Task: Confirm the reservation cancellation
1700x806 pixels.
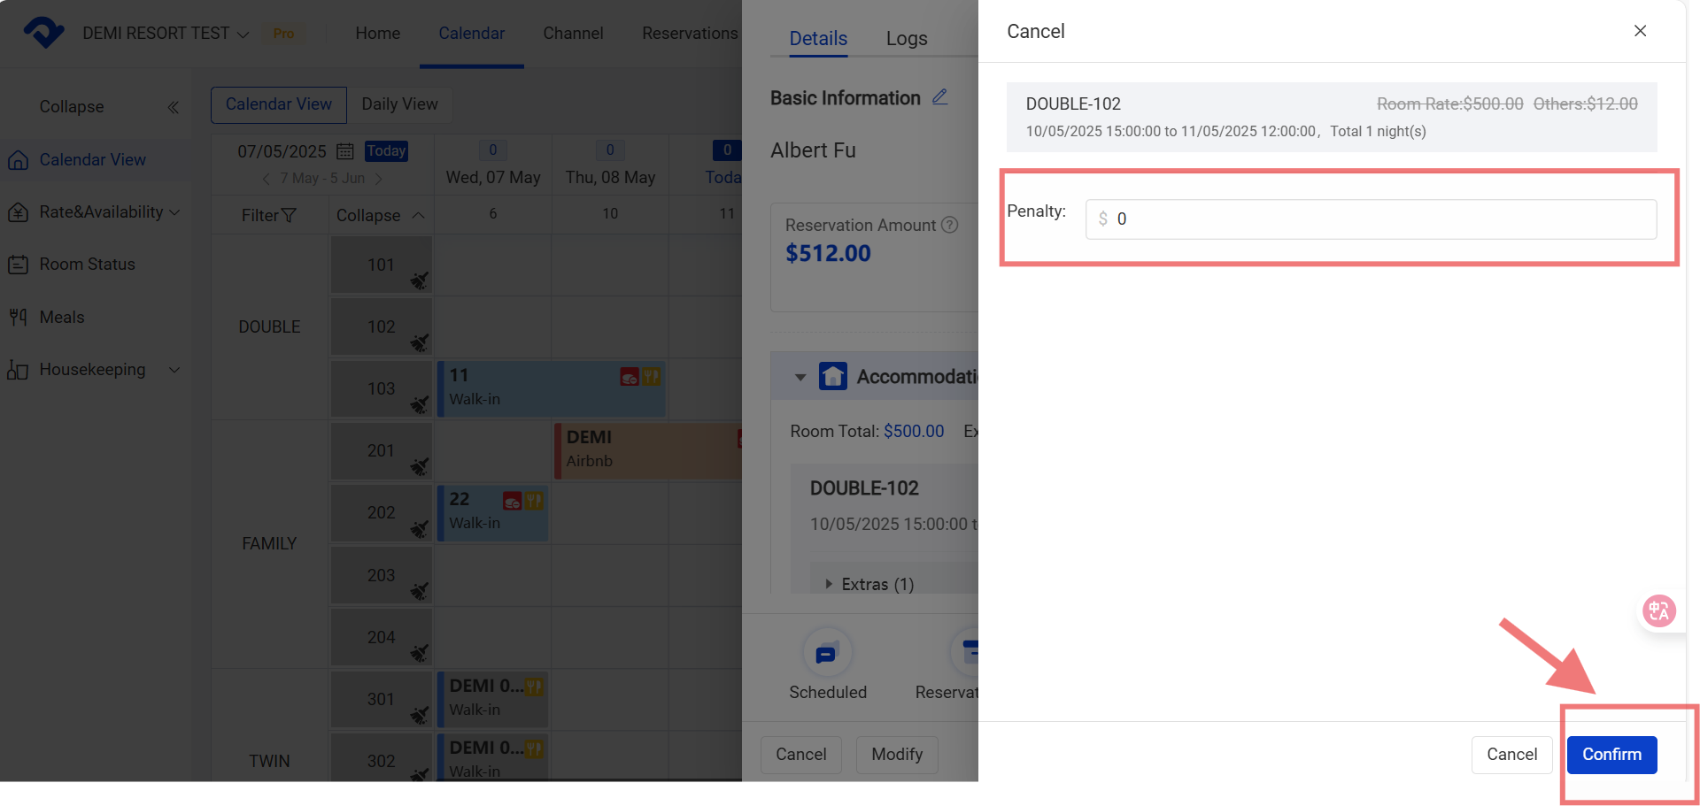Action: (x=1611, y=755)
